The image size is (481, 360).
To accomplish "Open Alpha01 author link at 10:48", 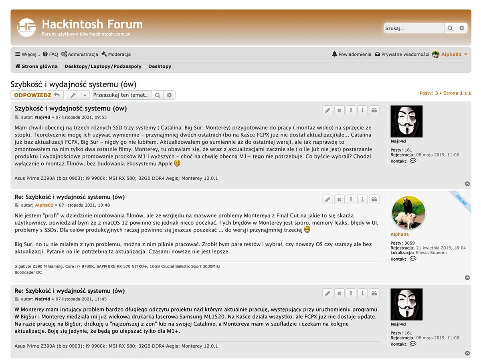I will pos(44,205).
